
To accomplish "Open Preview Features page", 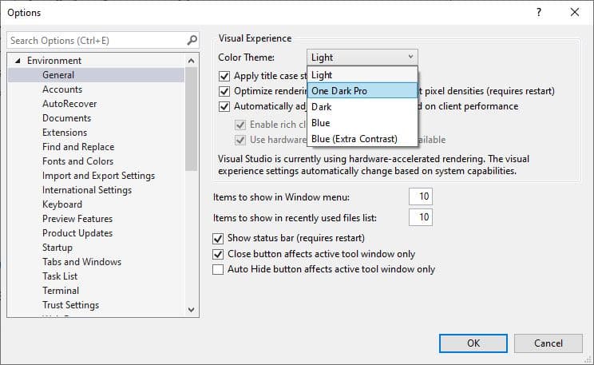I will coord(77,219).
